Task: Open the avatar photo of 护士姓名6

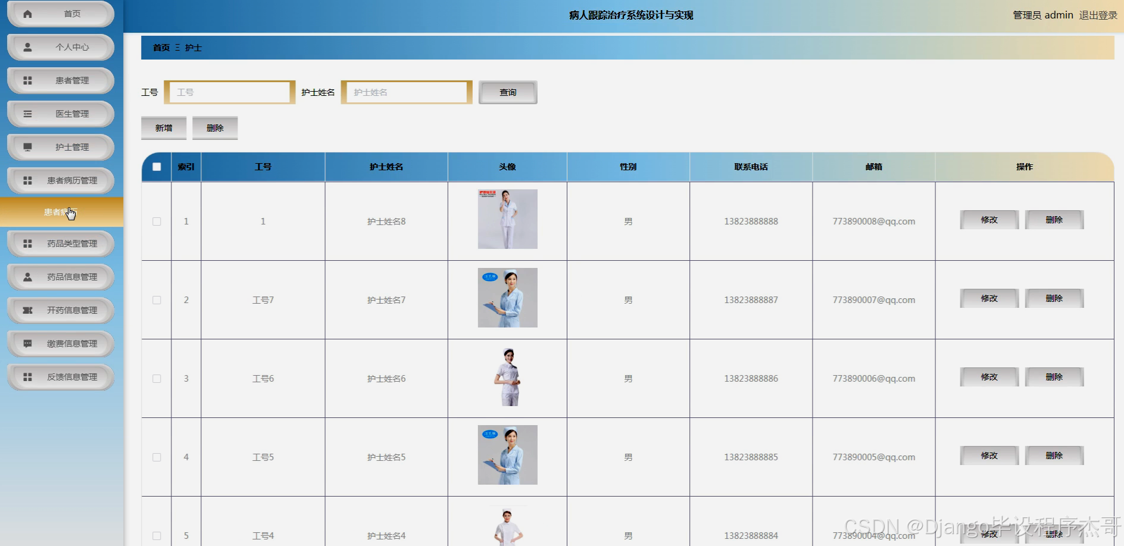Action: pyautogui.click(x=508, y=376)
